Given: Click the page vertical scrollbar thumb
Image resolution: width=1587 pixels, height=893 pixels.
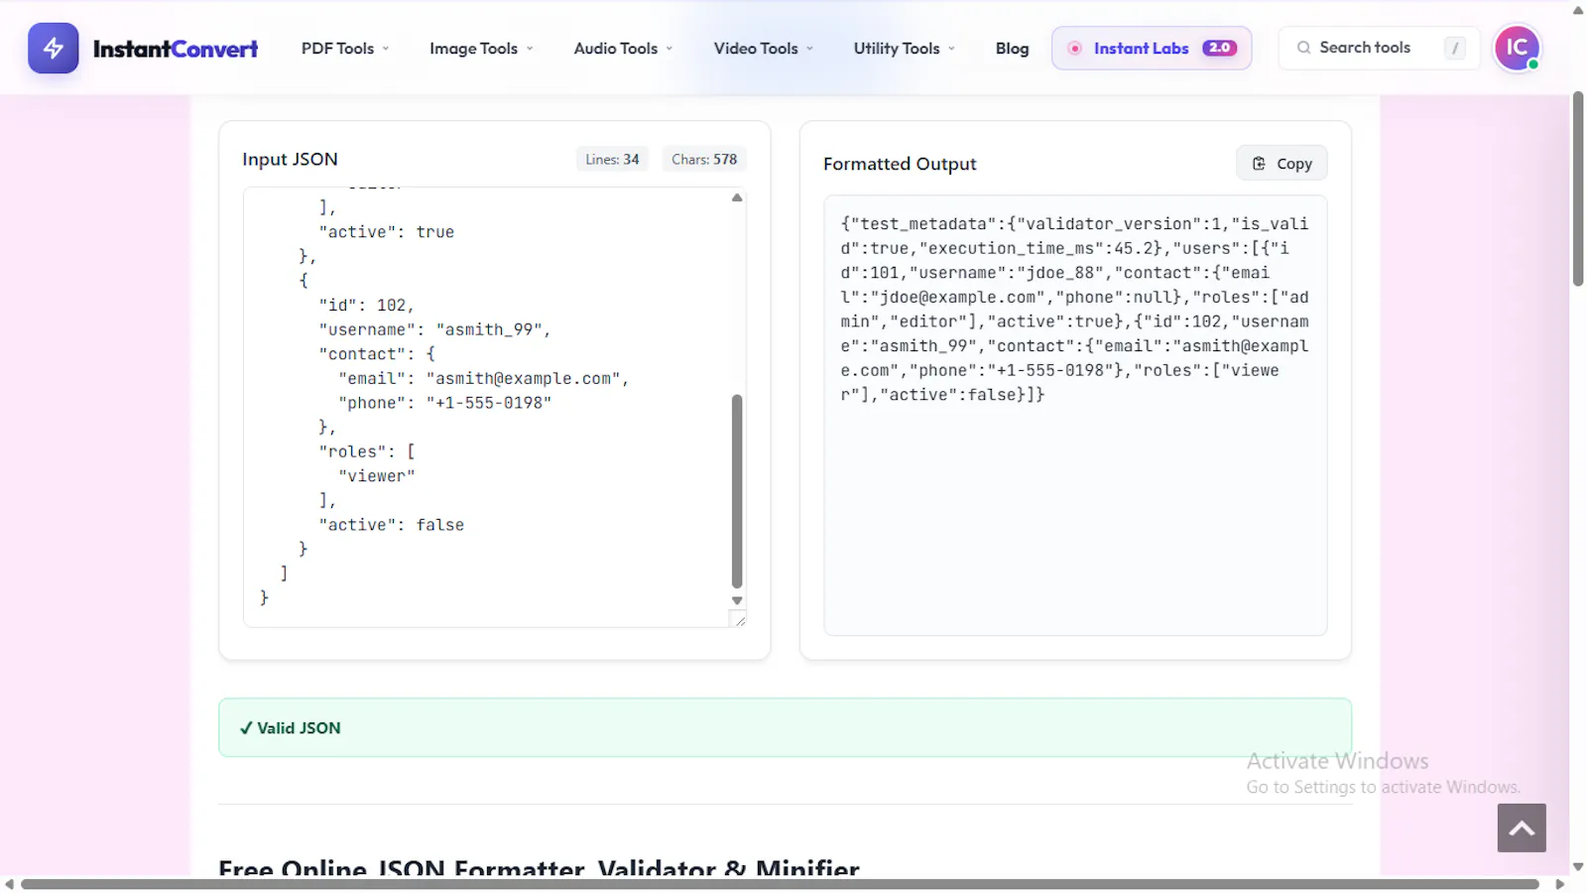Looking at the screenshot, I should tap(1578, 189).
